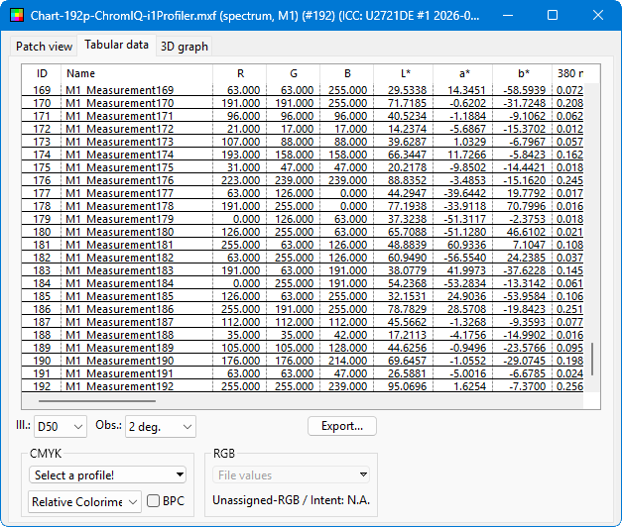Click the ID column header
Image resolution: width=622 pixels, height=527 pixels.
coord(42,73)
